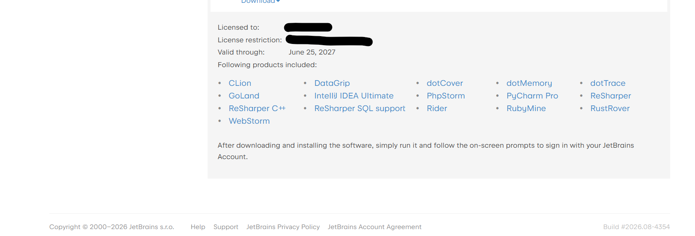Open the JetBrains Privacy Policy link
Image resolution: width=695 pixels, height=236 pixels.
pos(283,227)
